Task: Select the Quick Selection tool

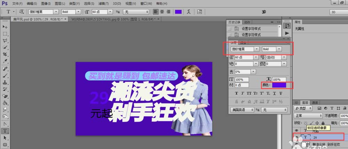Action: [x=5, y=48]
